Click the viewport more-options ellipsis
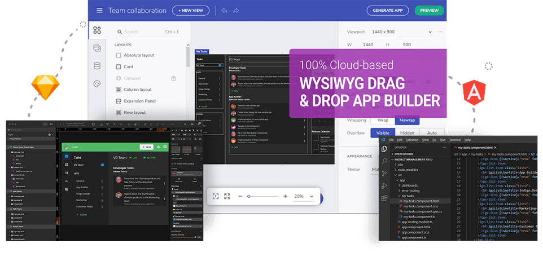This screenshot has width=543, height=257. point(440,32)
